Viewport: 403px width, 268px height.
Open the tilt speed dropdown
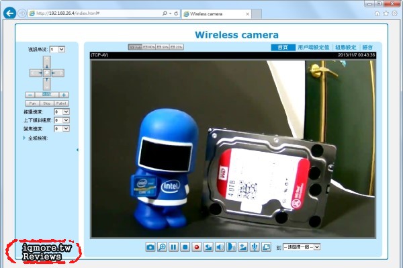click(x=62, y=120)
